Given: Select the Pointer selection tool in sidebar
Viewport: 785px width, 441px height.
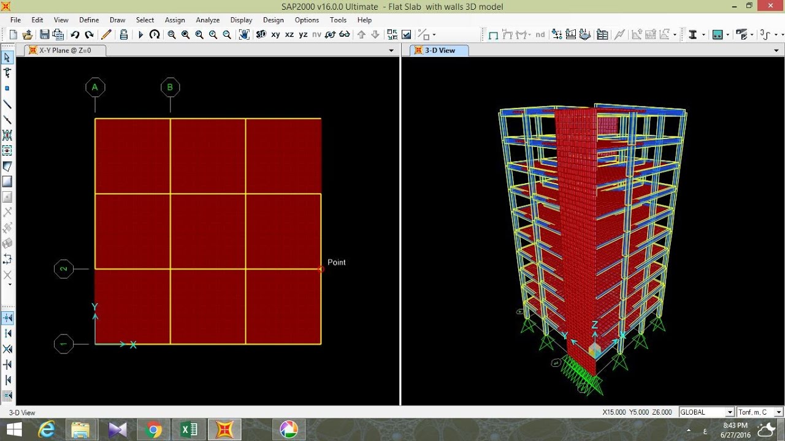Looking at the screenshot, I should [x=7, y=58].
